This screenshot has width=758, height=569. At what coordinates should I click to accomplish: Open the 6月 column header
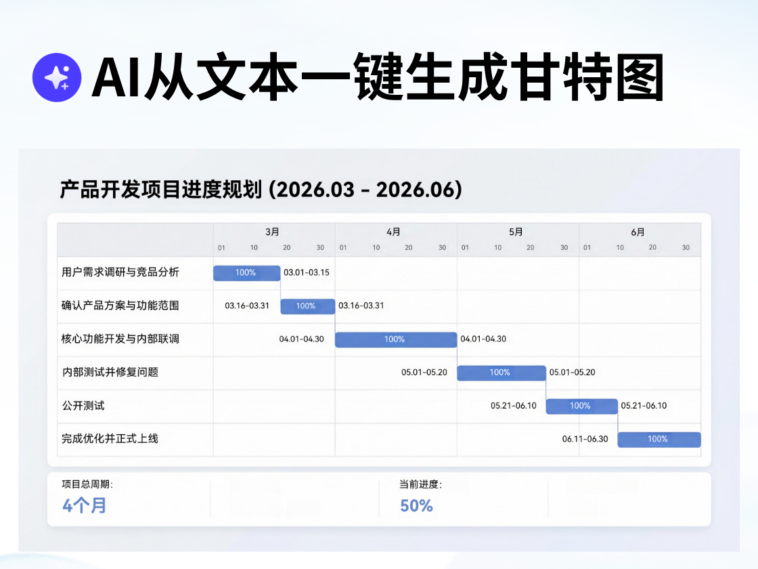pos(637,231)
